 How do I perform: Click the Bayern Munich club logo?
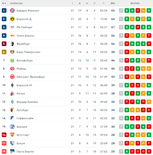coord(12,11)
